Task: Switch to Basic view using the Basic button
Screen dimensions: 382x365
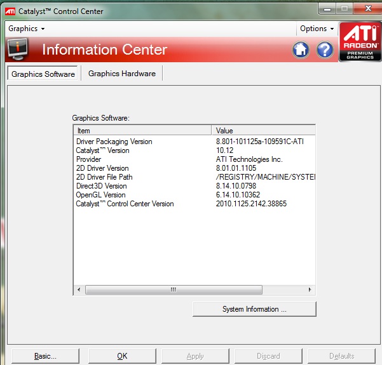Action: tap(46, 356)
